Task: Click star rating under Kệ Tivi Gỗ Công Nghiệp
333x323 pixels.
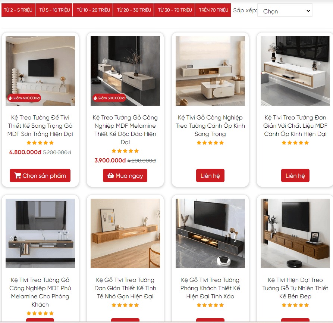Action: (x=210, y=143)
